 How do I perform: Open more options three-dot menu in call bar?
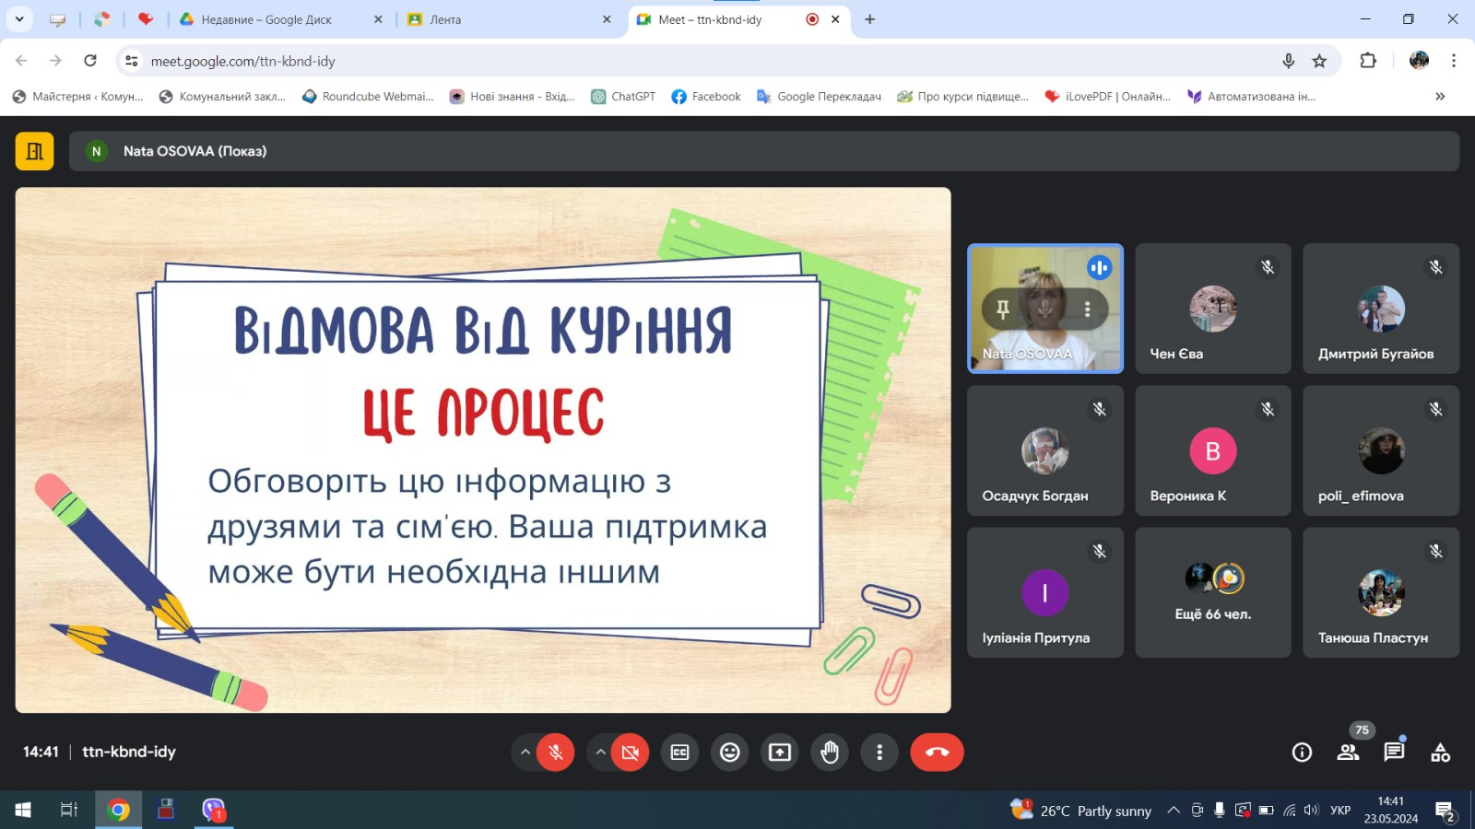click(x=879, y=753)
